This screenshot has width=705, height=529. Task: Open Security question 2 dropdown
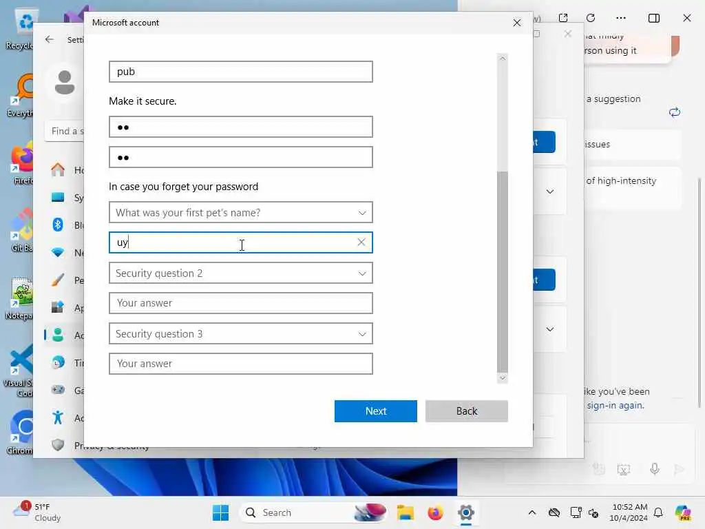[240, 273]
